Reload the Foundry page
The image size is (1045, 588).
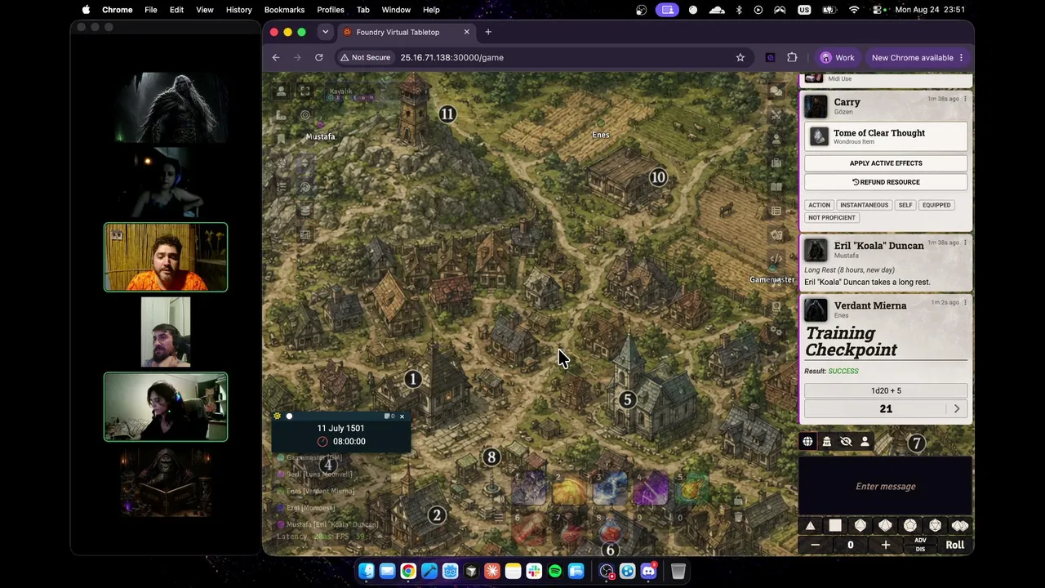[x=319, y=57]
